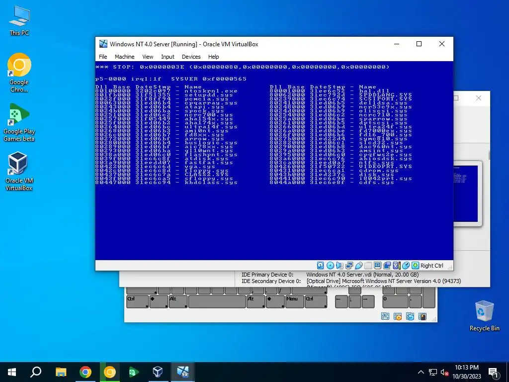Click the recording indicator icon in status bar

pos(387,266)
